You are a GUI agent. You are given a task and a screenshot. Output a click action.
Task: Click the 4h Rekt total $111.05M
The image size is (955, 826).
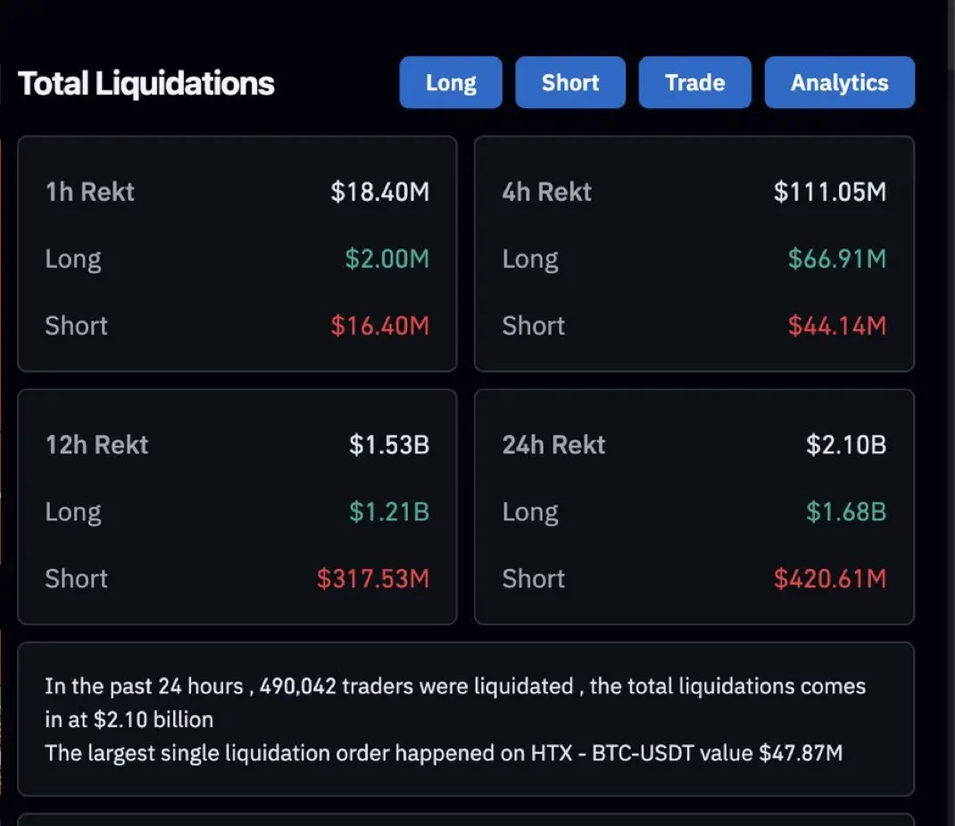pos(830,192)
